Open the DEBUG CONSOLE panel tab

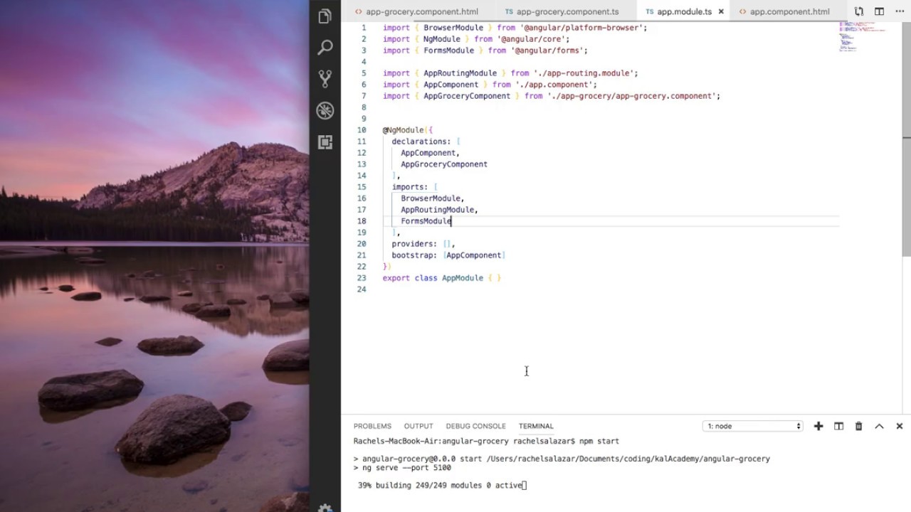click(475, 426)
